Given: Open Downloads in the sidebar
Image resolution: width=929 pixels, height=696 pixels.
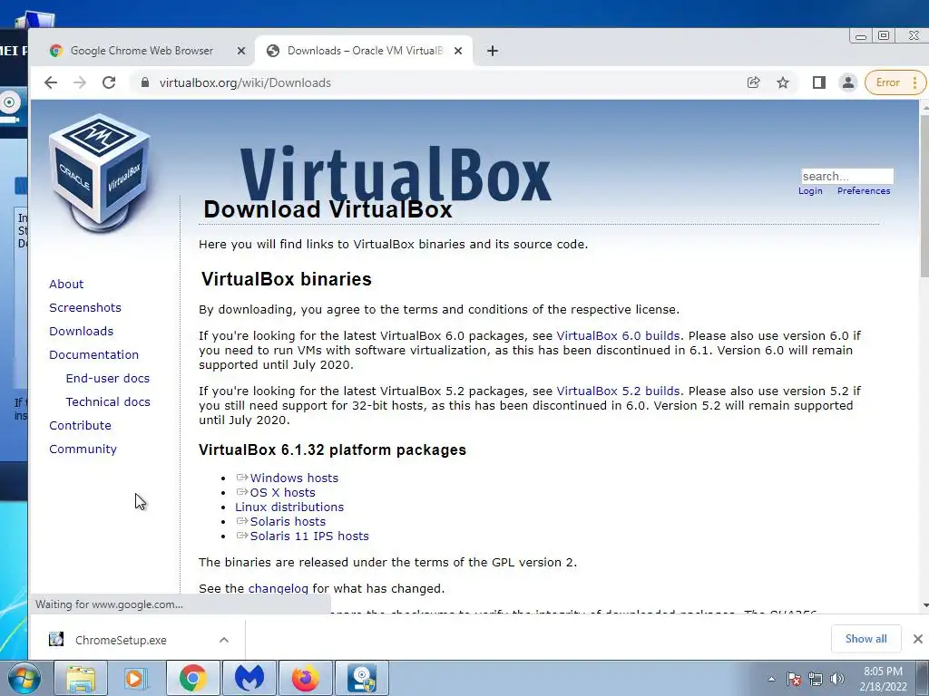Looking at the screenshot, I should [81, 332].
